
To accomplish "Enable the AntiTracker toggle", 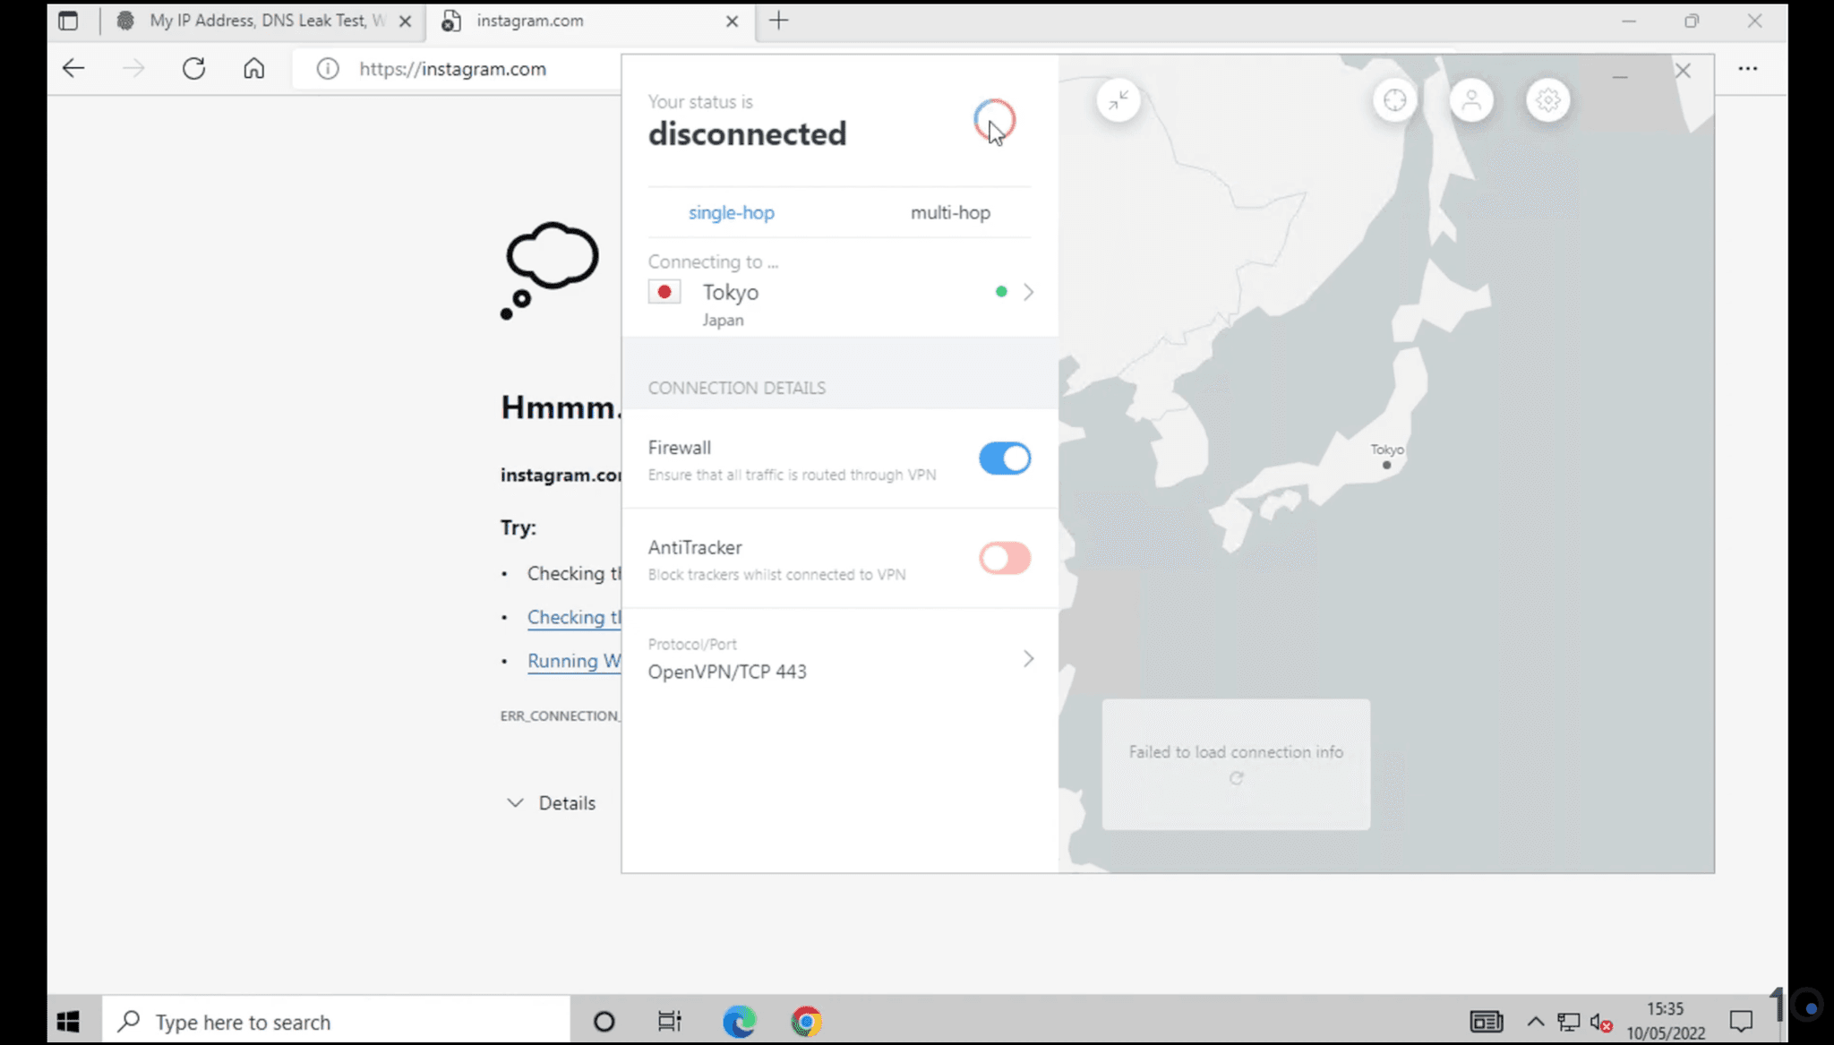I will (x=1005, y=558).
